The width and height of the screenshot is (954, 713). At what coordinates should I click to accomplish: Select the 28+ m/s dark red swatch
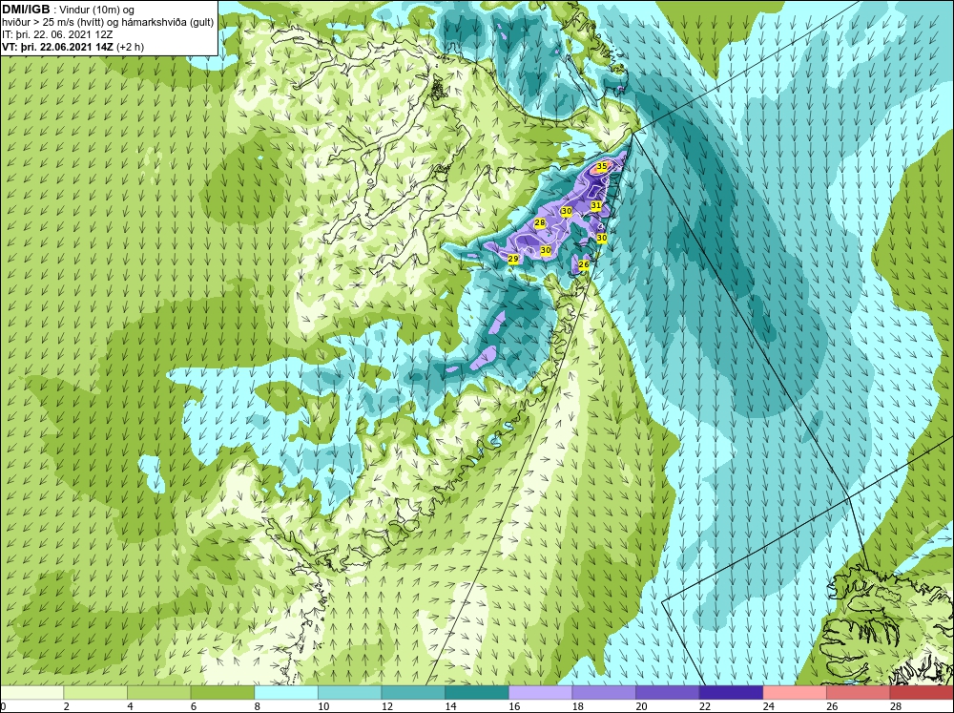coord(922,693)
